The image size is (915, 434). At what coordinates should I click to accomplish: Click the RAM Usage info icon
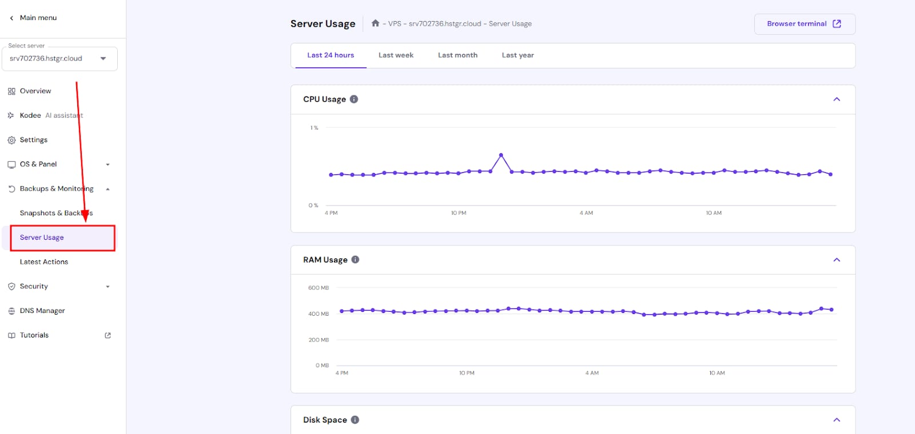click(355, 260)
